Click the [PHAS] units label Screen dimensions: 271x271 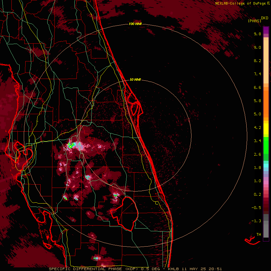[x=254, y=21]
